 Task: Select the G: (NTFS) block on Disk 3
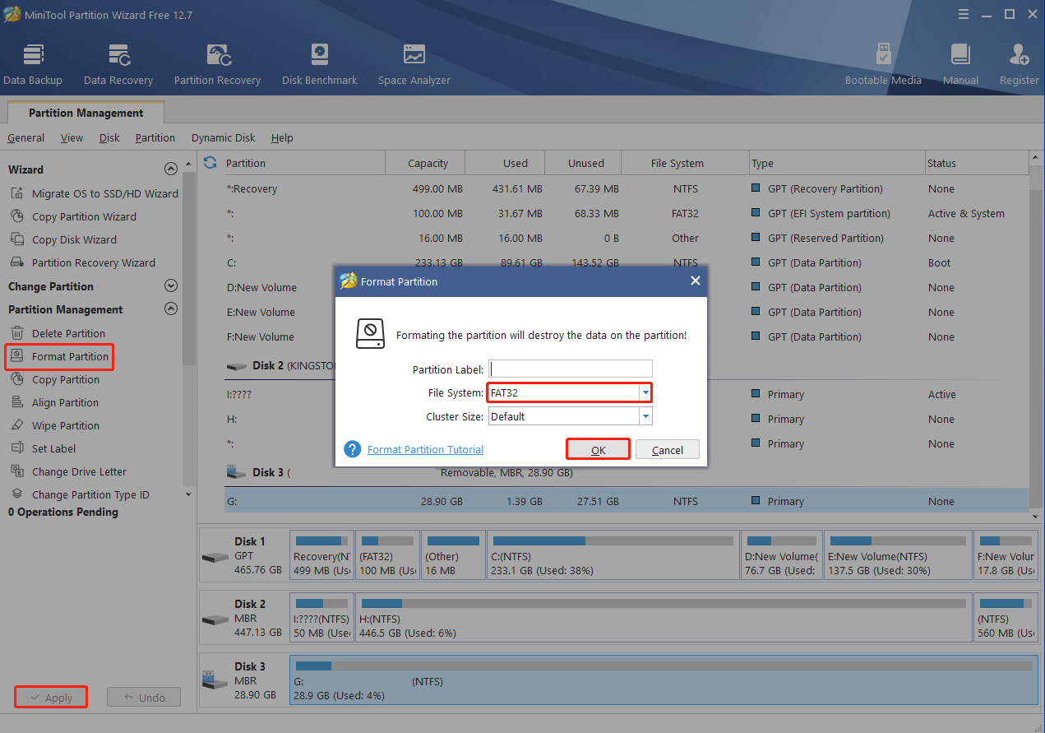pyautogui.click(x=664, y=680)
